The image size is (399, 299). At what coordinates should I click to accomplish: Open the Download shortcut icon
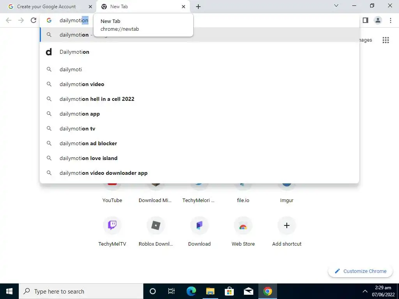click(x=199, y=225)
